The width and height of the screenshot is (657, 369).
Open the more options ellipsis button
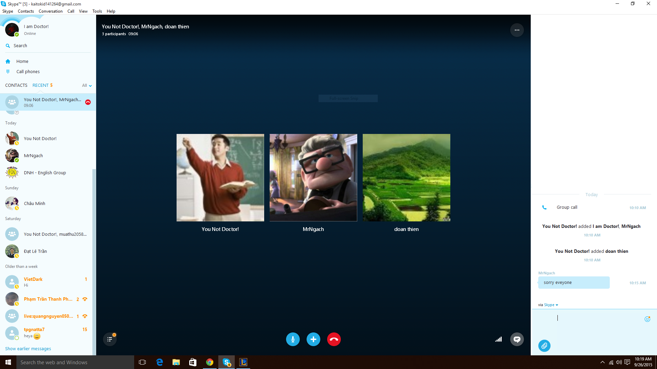pos(517,30)
